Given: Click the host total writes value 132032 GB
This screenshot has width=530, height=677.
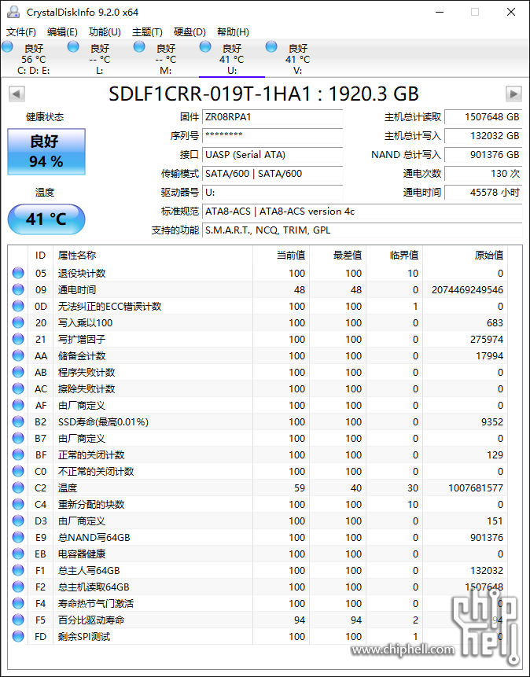Looking at the screenshot, I should pyautogui.click(x=484, y=136).
